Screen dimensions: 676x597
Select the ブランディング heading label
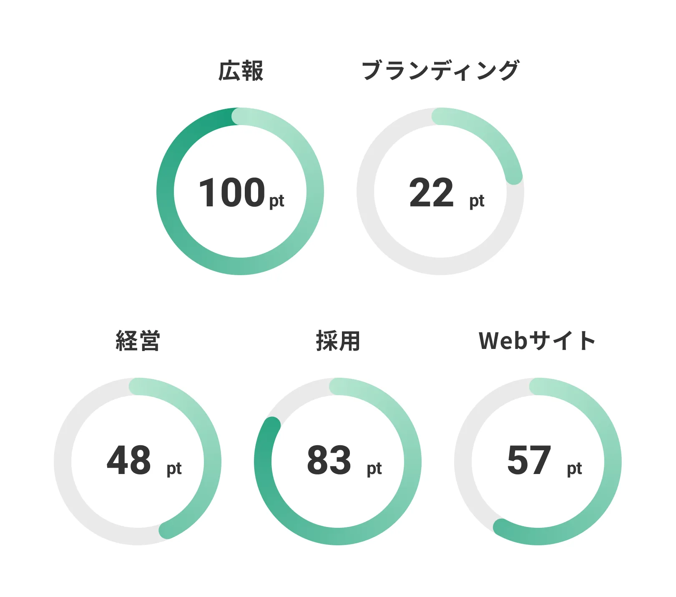(x=440, y=70)
